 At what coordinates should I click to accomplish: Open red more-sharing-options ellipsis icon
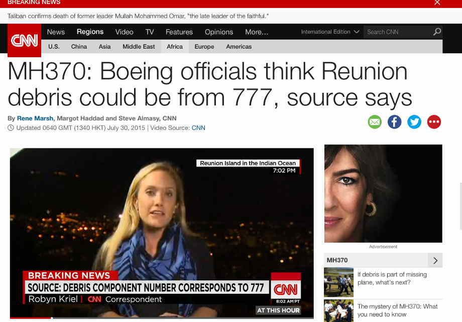tap(434, 122)
